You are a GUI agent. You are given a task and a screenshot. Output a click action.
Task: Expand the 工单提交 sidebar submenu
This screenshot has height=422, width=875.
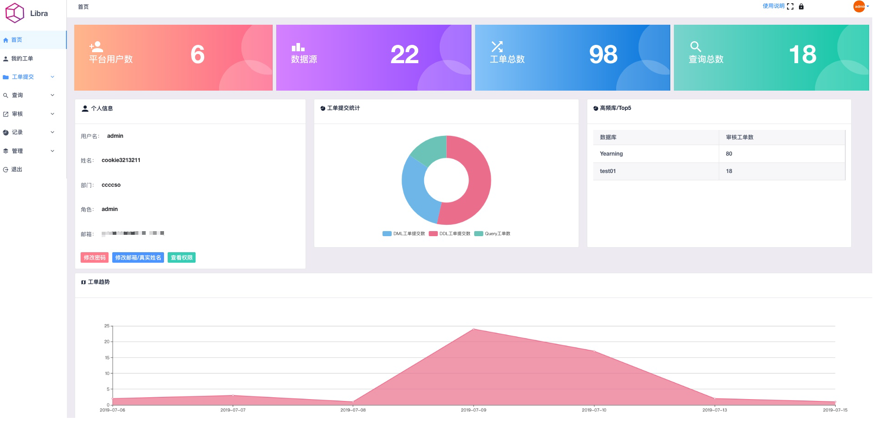coord(28,77)
